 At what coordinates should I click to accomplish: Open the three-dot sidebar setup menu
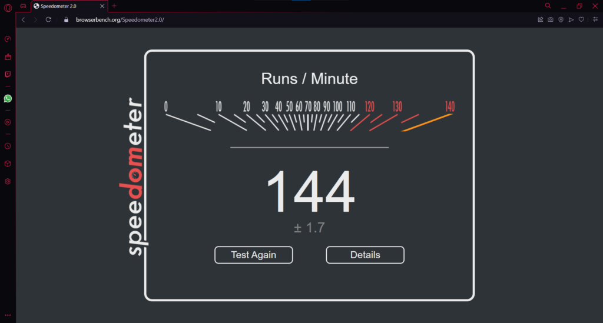[x=8, y=315]
